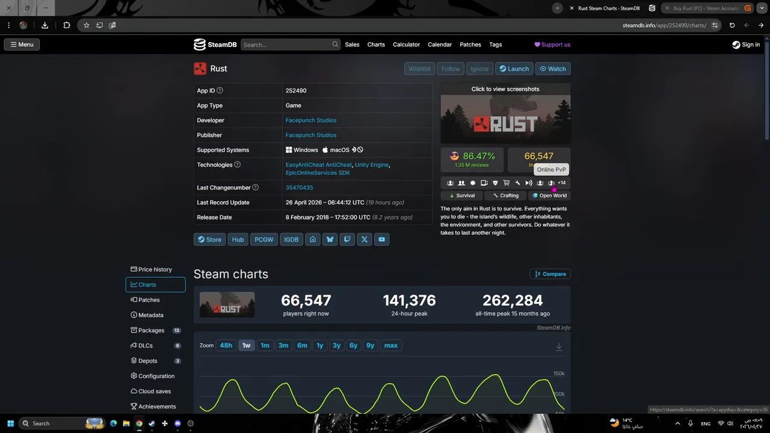Click the Compare button
This screenshot has width=770, height=433.
point(550,274)
